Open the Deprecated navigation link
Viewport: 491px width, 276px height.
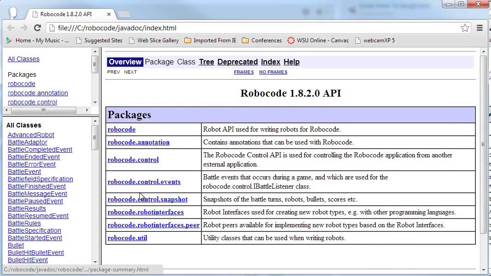[x=237, y=62]
